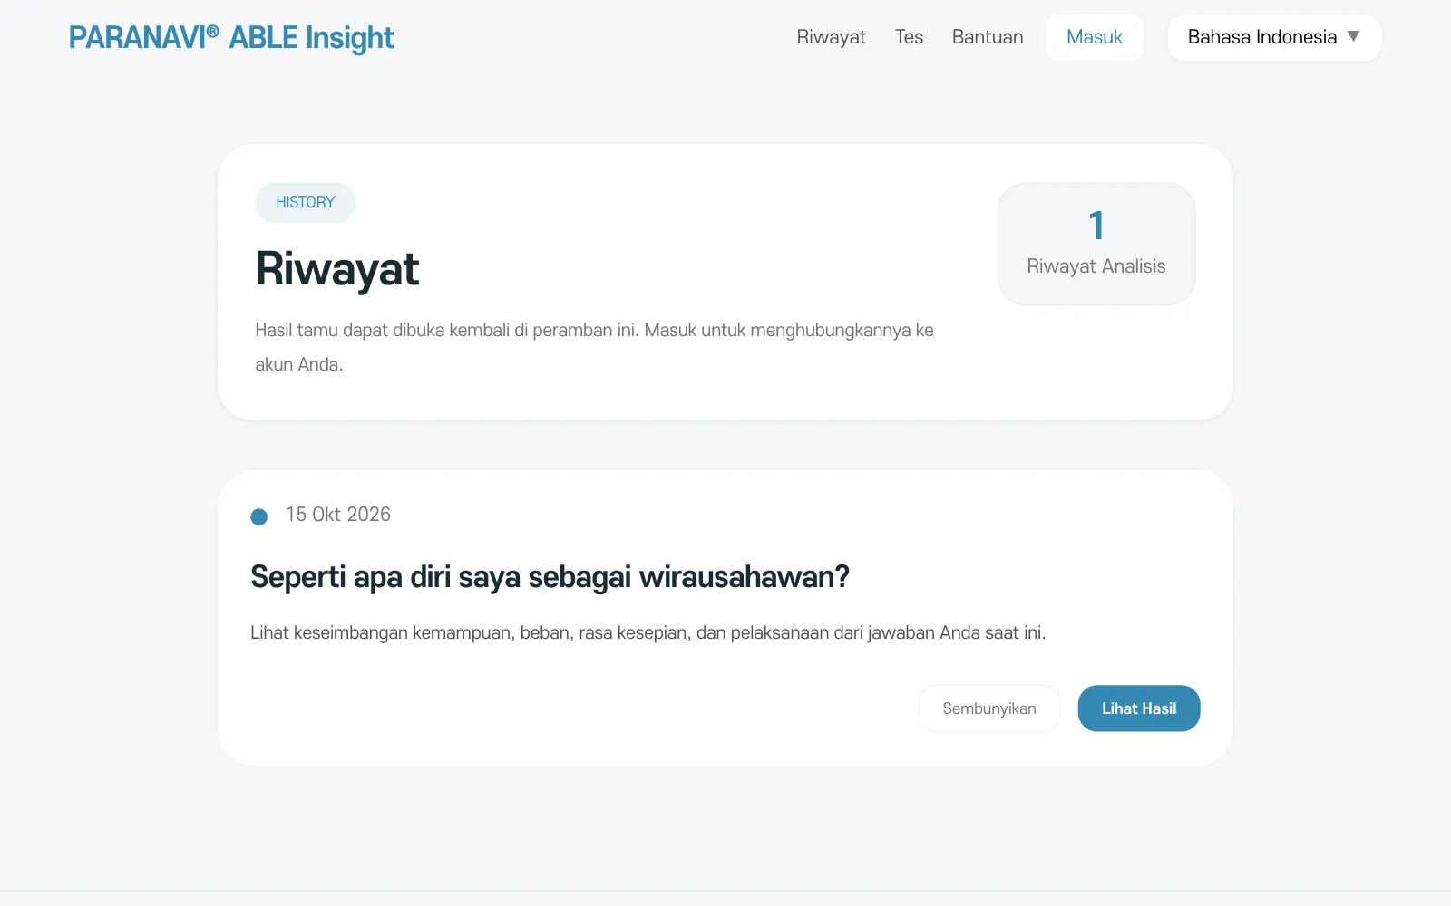Open the PARANAVI ABLE Insight home logo
The height and width of the screenshot is (906, 1451).
click(231, 38)
